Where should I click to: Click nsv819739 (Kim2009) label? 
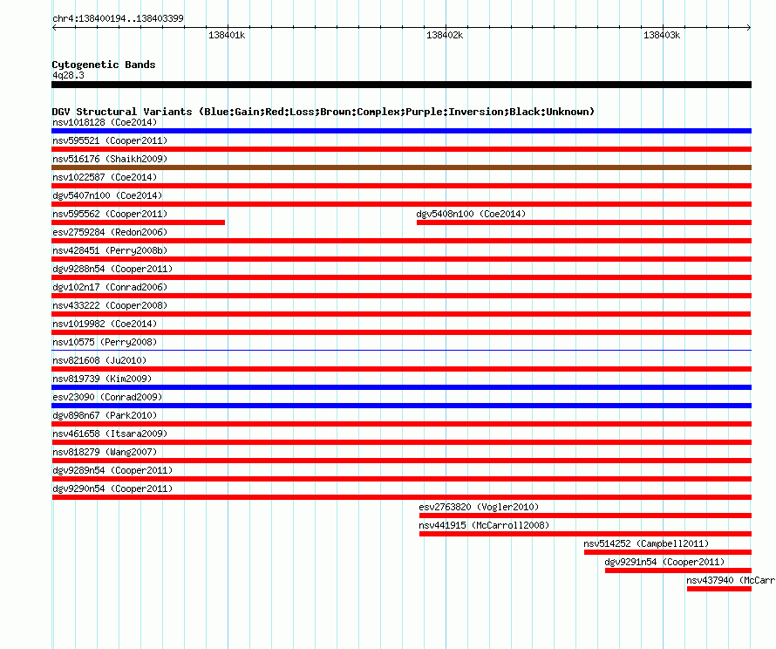point(102,379)
